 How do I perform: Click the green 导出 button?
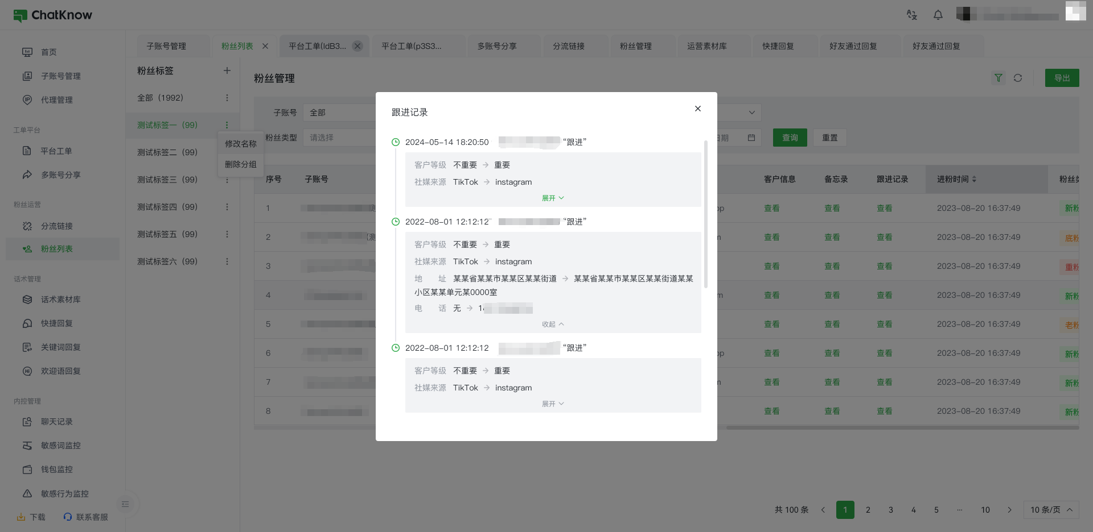[x=1062, y=78]
